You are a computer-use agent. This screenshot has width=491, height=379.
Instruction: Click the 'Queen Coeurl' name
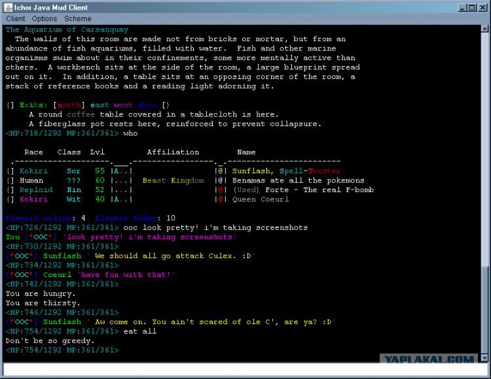(261, 199)
